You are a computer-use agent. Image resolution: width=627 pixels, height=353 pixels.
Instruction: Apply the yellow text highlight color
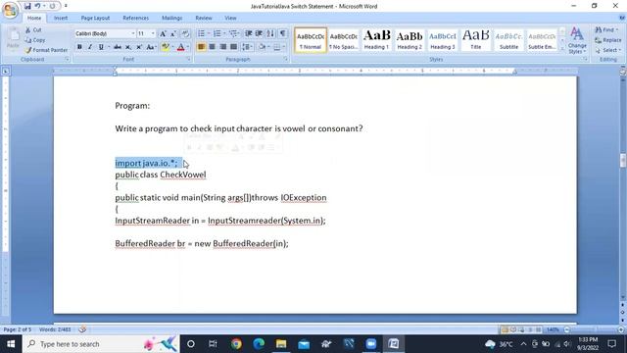coord(166,47)
